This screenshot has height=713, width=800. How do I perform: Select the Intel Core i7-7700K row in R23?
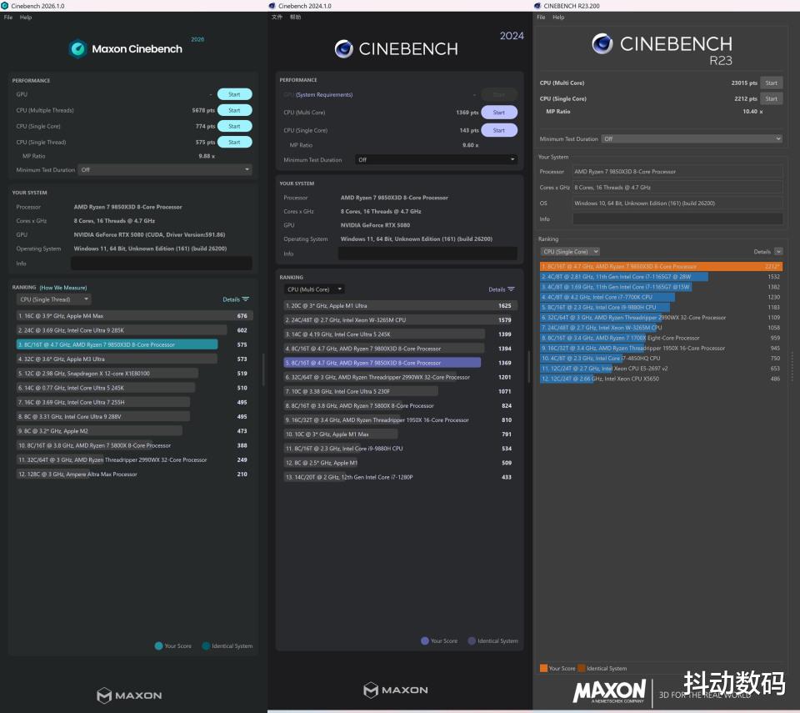point(661,297)
